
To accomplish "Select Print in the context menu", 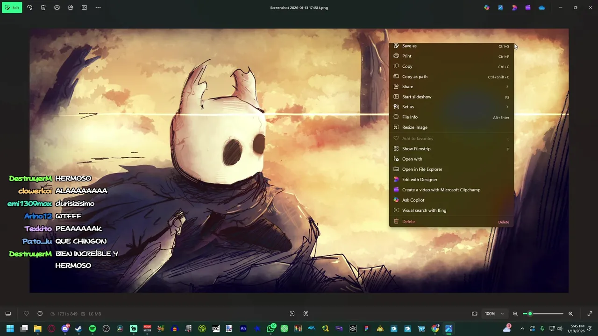I will 451,56.
